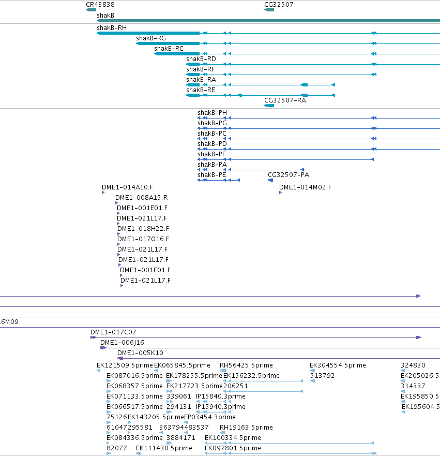Image resolution: width=440 pixels, height=456 pixels.
Task: Select protein label shakB-PH
Action: click(213, 113)
